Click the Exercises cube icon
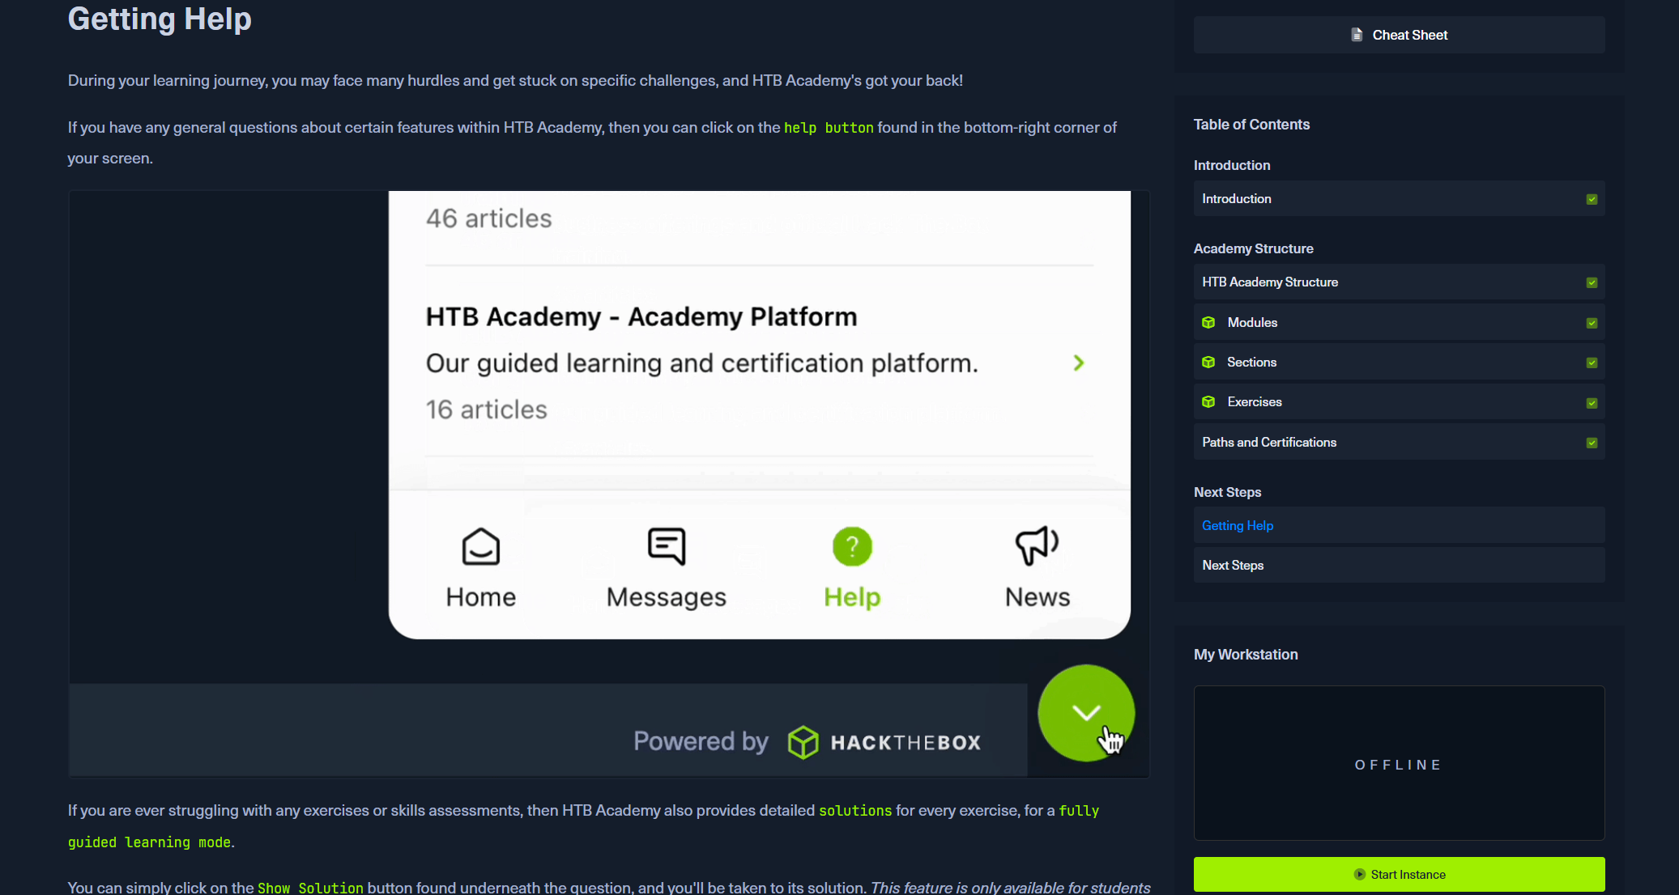Screen dimensions: 1679x895 pyautogui.click(x=1208, y=402)
